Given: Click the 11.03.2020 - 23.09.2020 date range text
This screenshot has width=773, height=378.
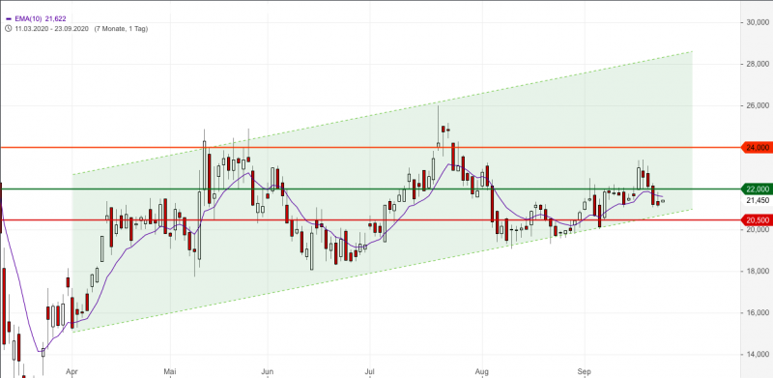Looking at the screenshot, I should click(51, 29).
